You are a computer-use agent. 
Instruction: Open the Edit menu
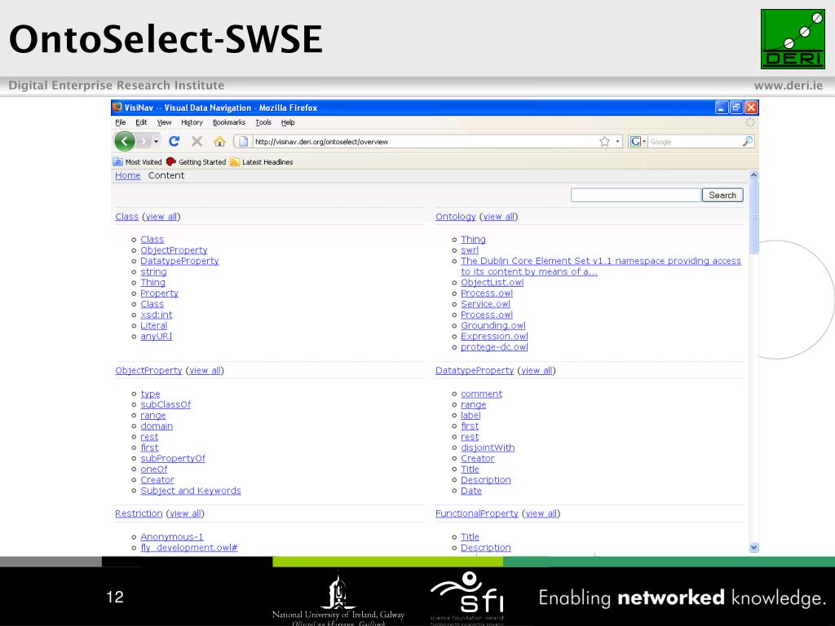pyautogui.click(x=141, y=122)
